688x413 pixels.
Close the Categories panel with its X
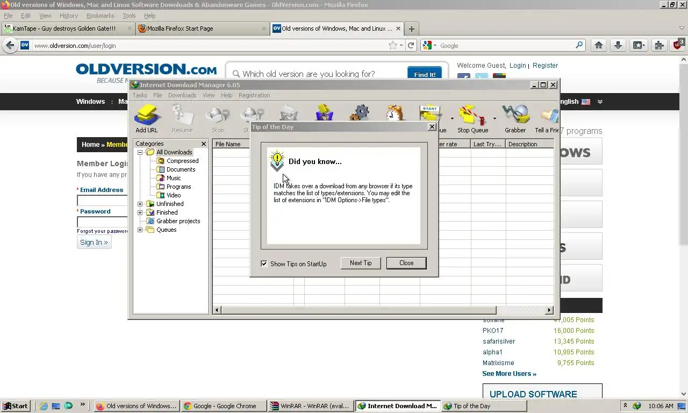pos(204,144)
